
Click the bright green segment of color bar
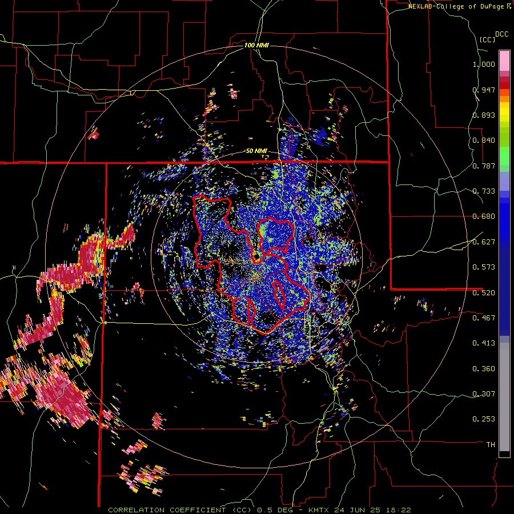click(x=504, y=156)
